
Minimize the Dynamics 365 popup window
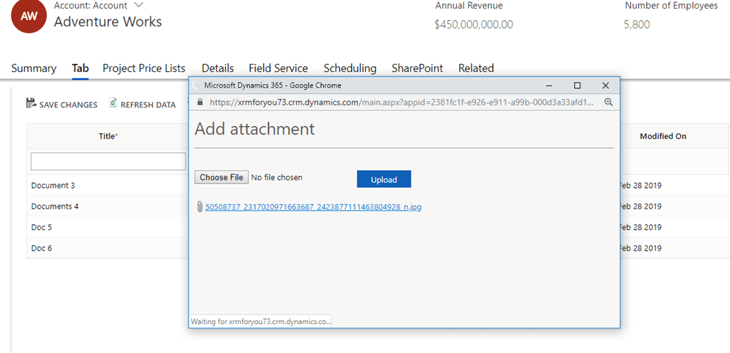pyautogui.click(x=550, y=85)
